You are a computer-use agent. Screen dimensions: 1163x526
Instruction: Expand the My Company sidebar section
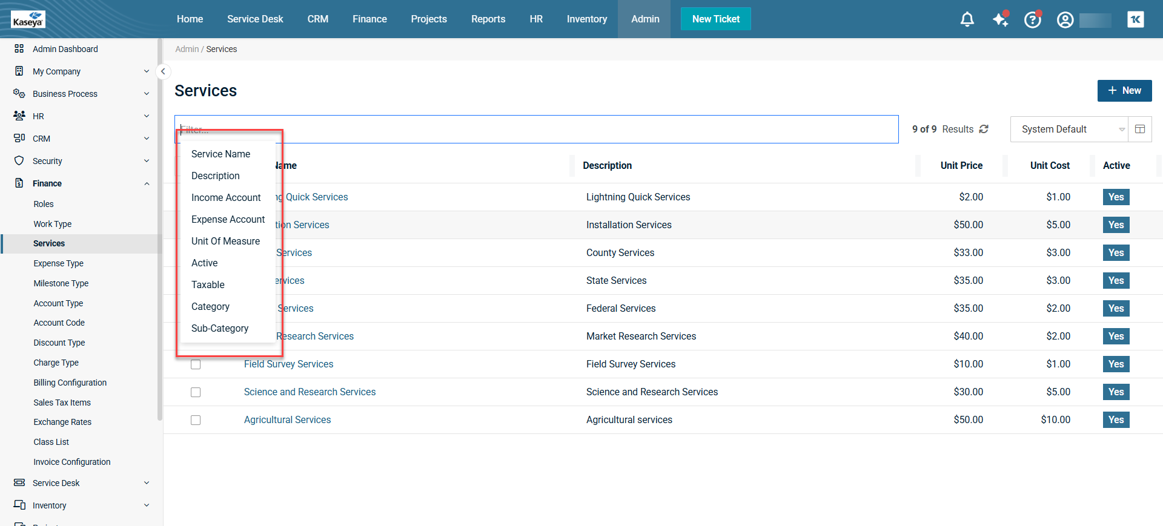click(x=147, y=71)
